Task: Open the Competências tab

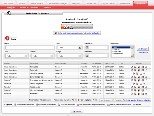Action: tap(91, 4)
